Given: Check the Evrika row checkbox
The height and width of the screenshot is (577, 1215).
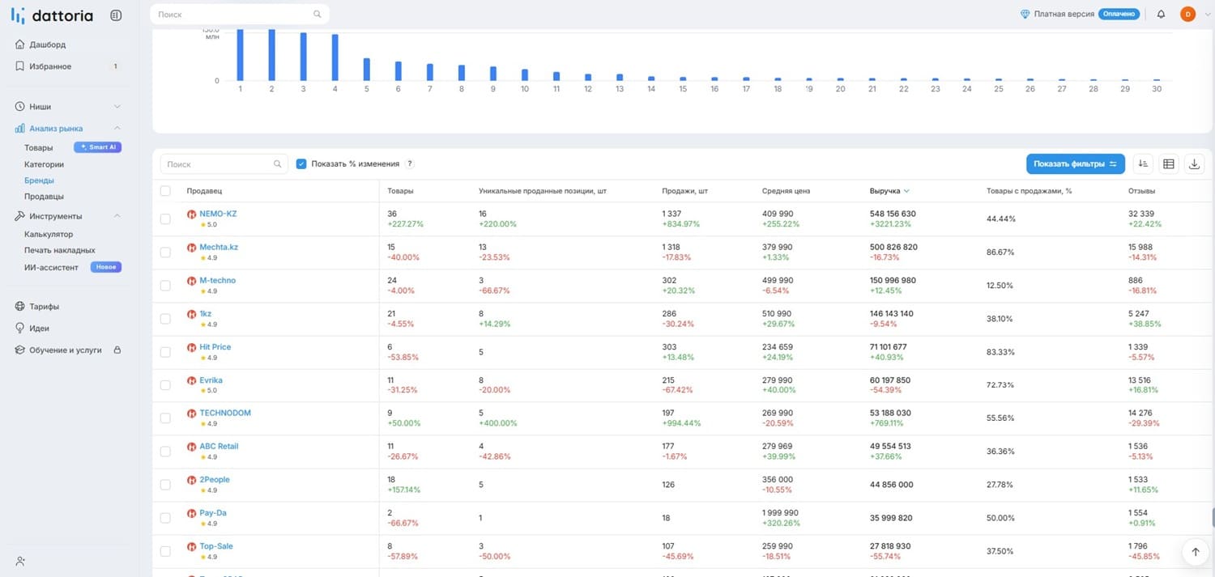Looking at the screenshot, I should (x=165, y=385).
